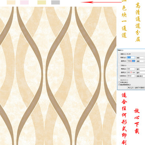Image resolution: width=145 pixels, height=145 pixels.
Task: Open the document width unit dropdown
Action: click(x=141, y=69)
